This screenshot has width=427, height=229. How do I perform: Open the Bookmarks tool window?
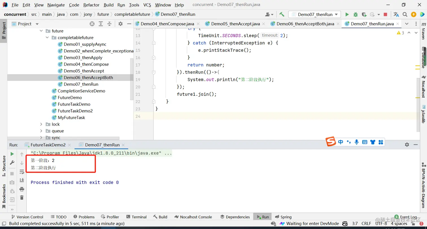(4, 196)
